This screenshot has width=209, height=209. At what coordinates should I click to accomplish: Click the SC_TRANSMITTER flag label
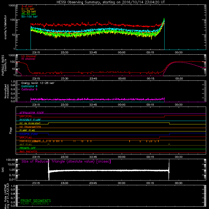pyautogui.click(x=30, y=127)
